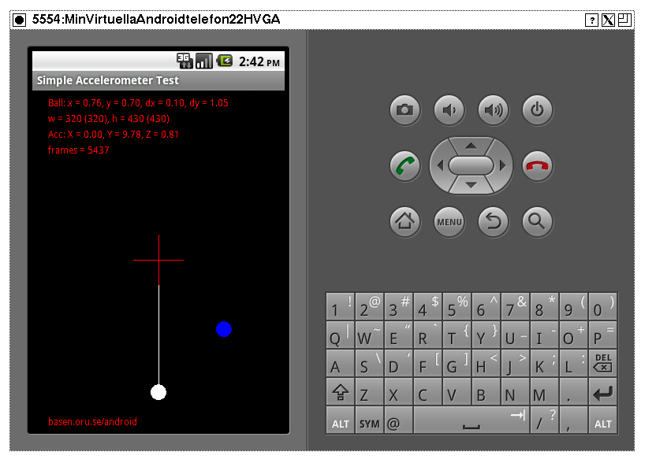Click the M key
This screenshot has width=645, height=463.
click(544, 392)
